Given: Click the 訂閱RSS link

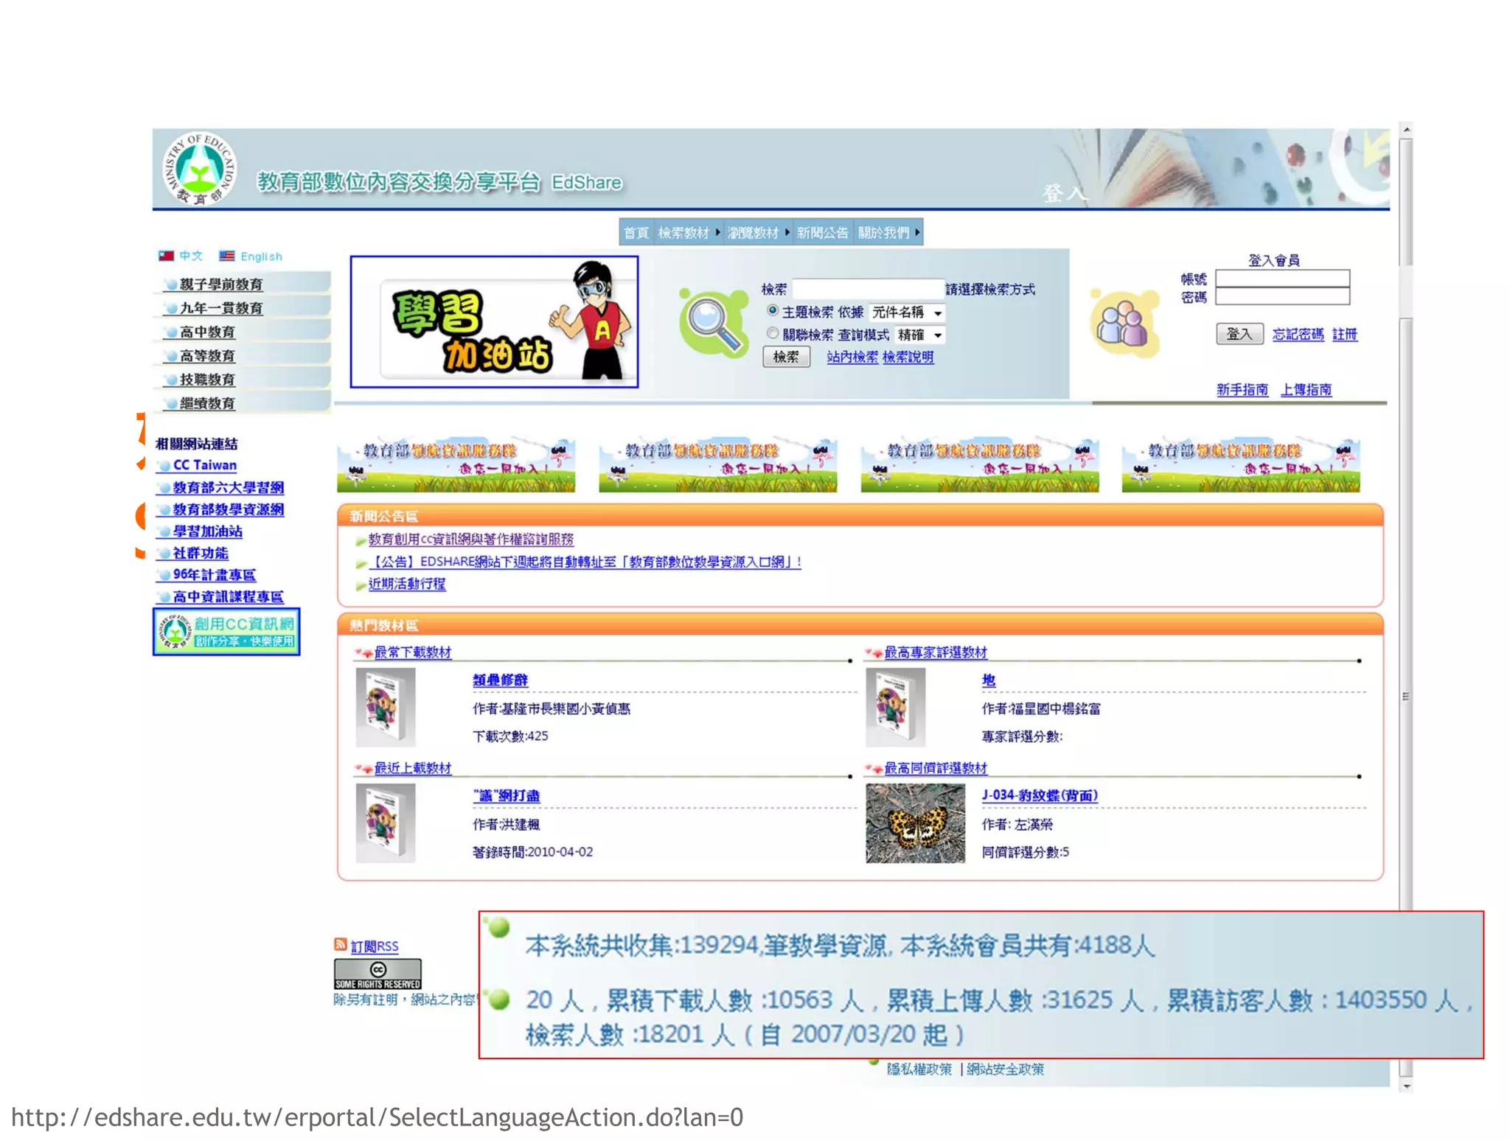Looking at the screenshot, I should pyautogui.click(x=374, y=946).
